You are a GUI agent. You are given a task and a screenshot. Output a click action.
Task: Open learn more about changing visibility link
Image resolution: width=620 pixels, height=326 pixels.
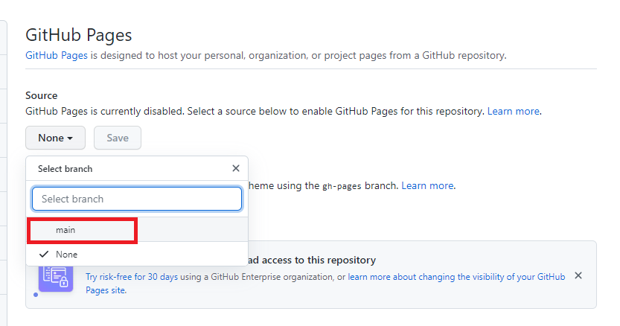pyautogui.click(x=456, y=276)
